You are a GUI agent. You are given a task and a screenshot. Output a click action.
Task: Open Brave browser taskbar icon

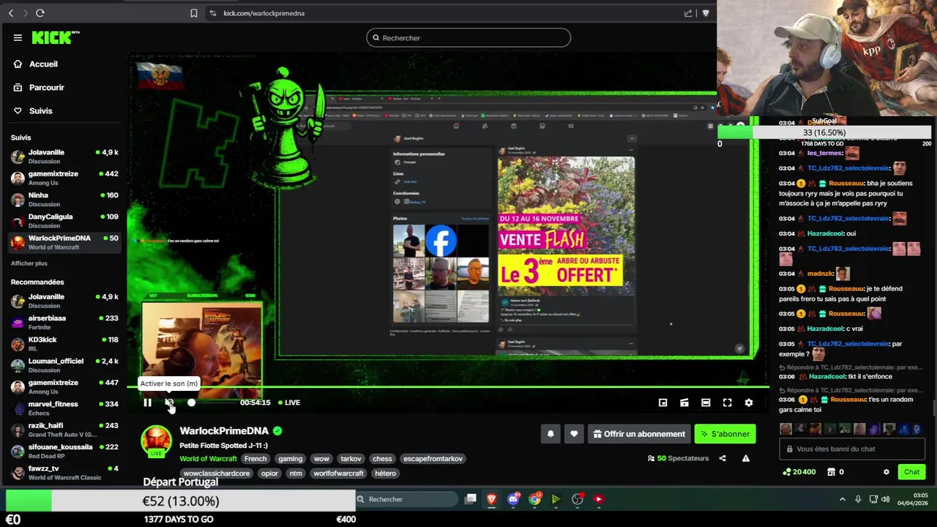(492, 499)
